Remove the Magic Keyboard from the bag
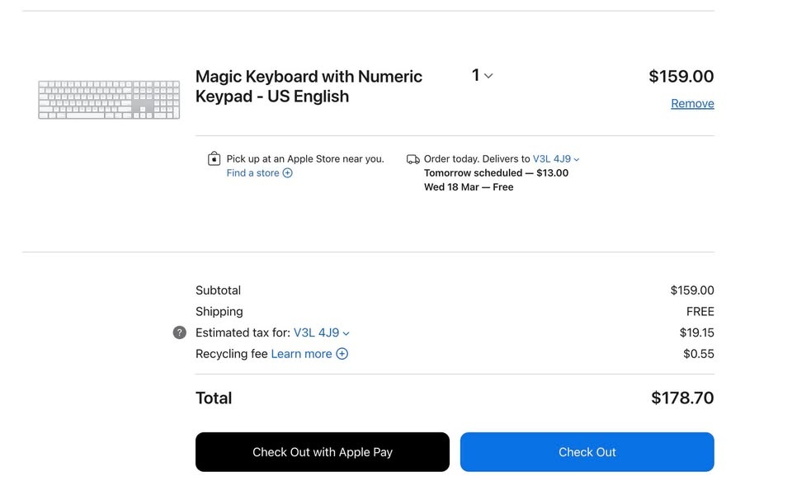The image size is (792, 495). [x=692, y=103]
